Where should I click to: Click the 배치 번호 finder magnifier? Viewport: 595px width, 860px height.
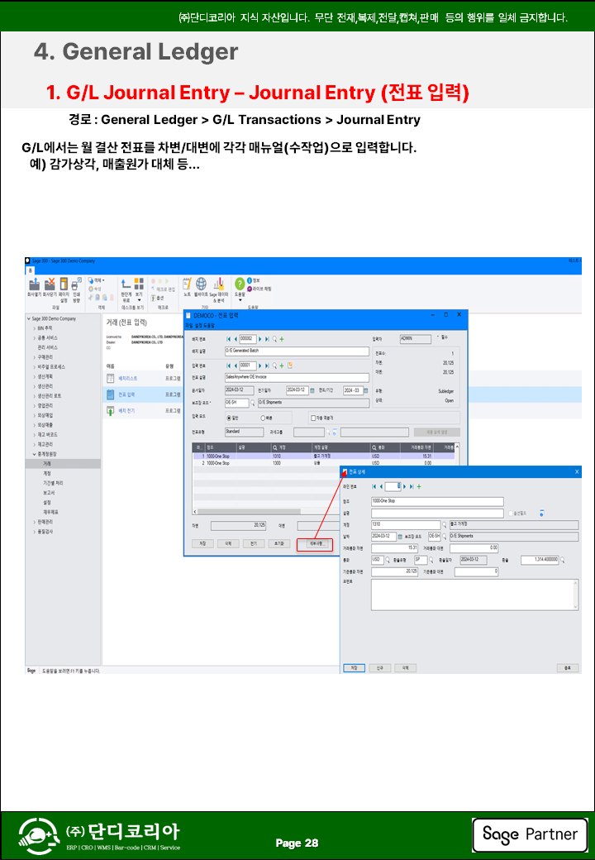pyautogui.click(x=275, y=339)
